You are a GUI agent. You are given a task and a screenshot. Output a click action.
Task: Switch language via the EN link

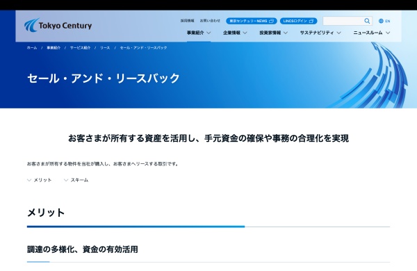pyautogui.click(x=388, y=21)
